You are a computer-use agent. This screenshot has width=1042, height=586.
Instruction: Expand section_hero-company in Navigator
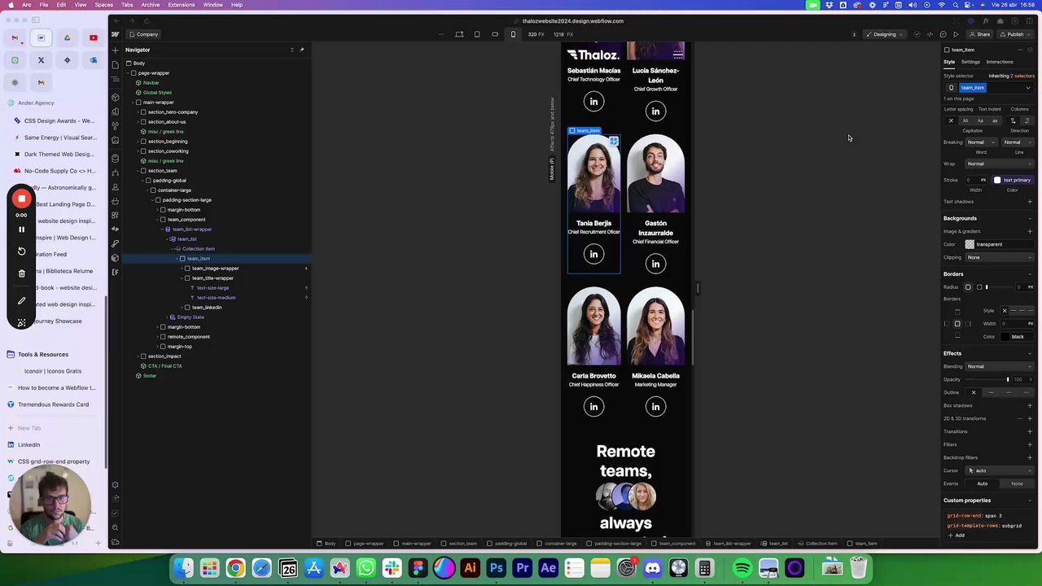pyautogui.click(x=138, y=112)
